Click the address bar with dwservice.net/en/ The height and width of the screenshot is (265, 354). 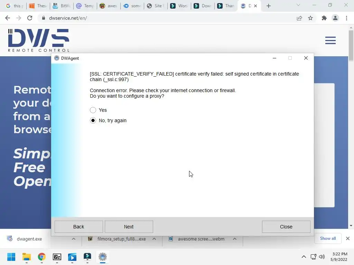pyautogui.click(x=167, y=18)
